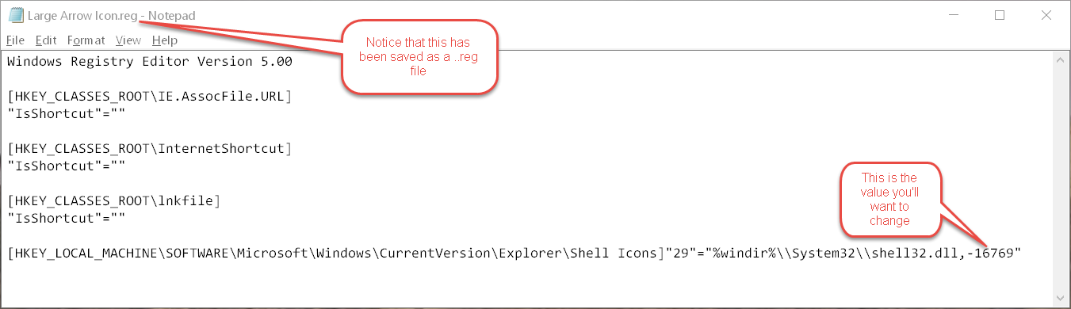Click the HKEY_CLASSES_ROOT\InternetShortcut key line
Viewport: 1071px width, 309px height.
[x=150, y=148]
